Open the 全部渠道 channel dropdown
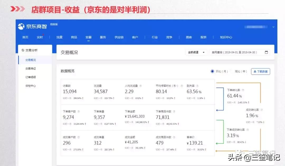The height and width of the screenshot is (166, 285). [x=196, y=52]
